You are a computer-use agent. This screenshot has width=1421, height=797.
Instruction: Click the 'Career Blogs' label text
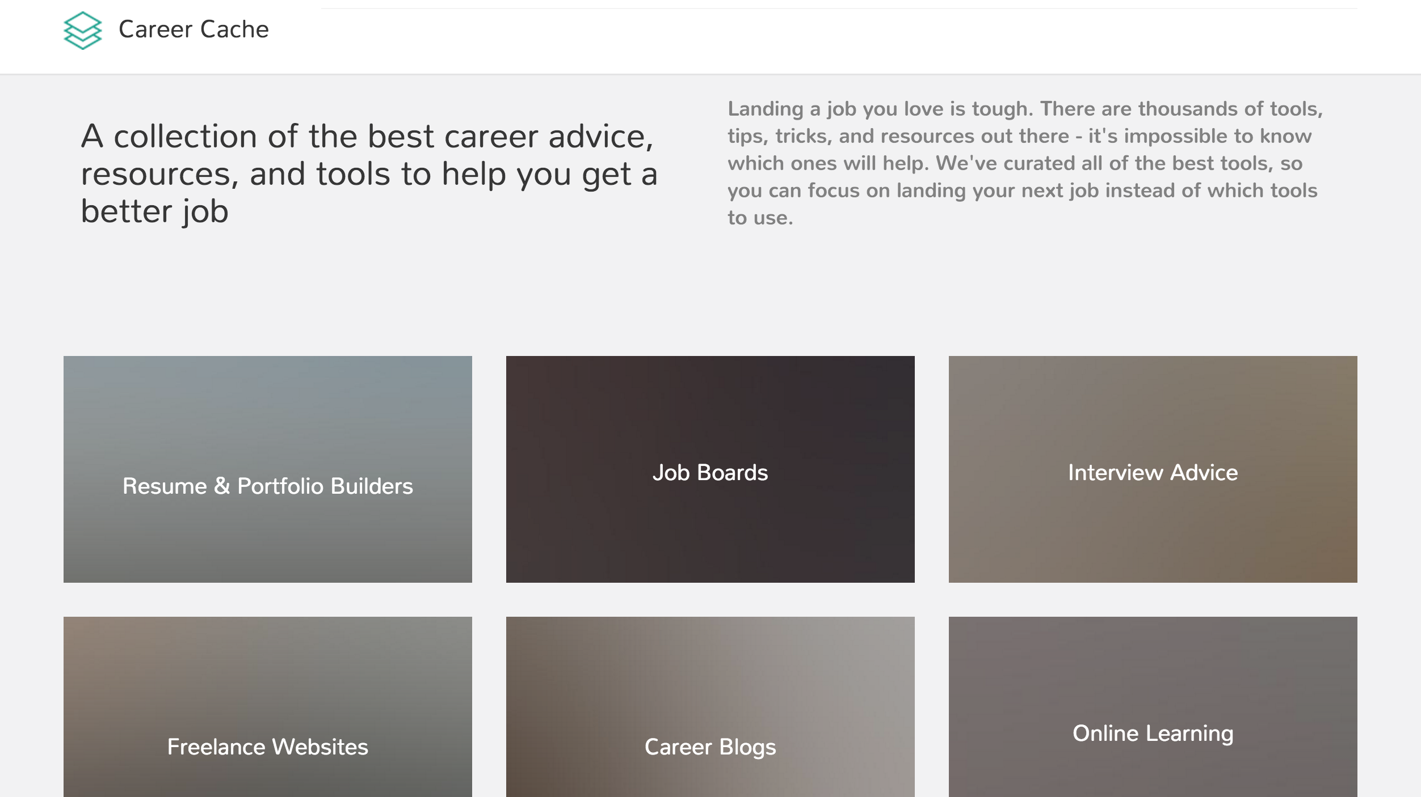point(710,747)
